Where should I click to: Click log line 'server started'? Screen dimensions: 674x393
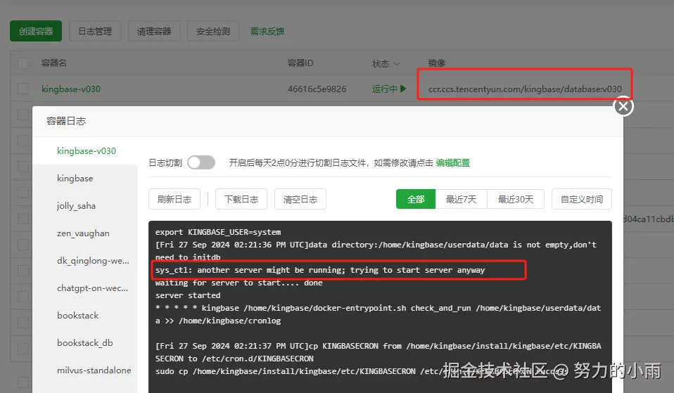tap(188, 295)
